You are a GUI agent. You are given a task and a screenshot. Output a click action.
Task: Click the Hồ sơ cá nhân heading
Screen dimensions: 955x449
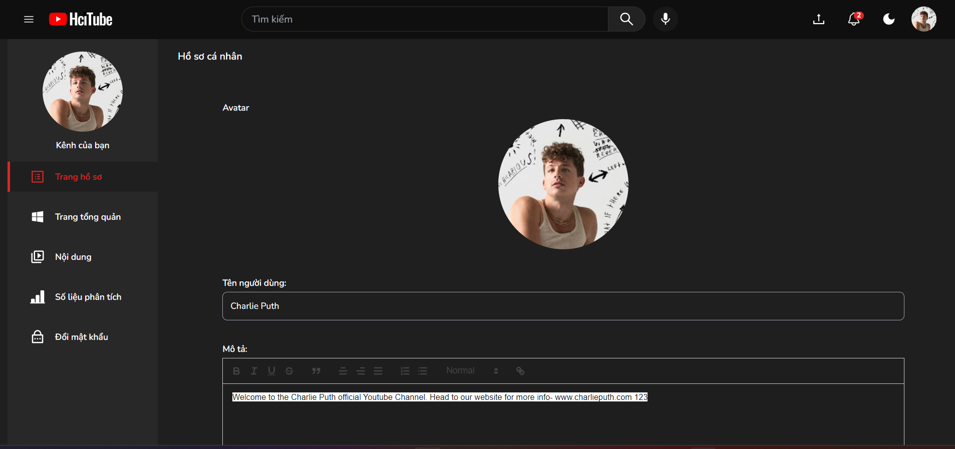(x=210, y=56)
